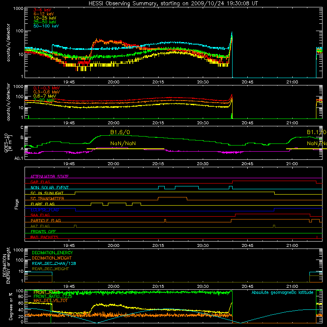
Task: Click the REAR_DEC_WEIGHT legend entry
Action: click(x=50, y=269)
